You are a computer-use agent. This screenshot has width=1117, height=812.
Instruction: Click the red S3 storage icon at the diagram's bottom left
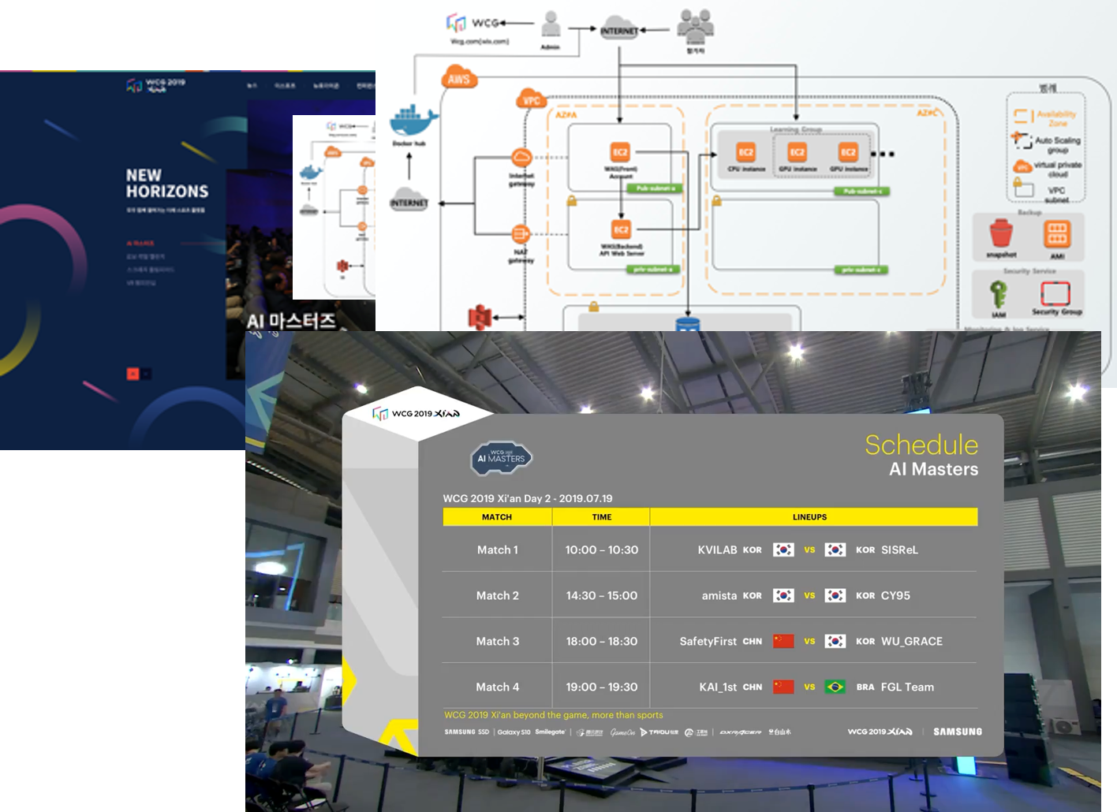(480, 317)
